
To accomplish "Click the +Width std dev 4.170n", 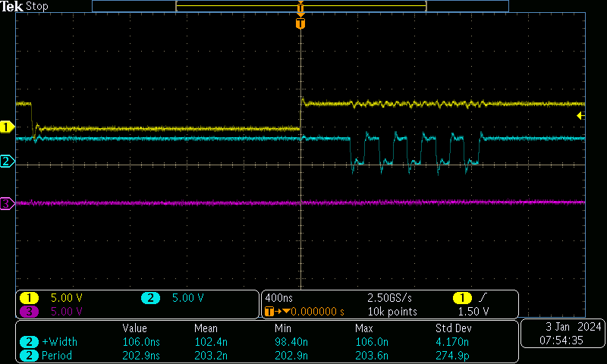I will (452, 342).
